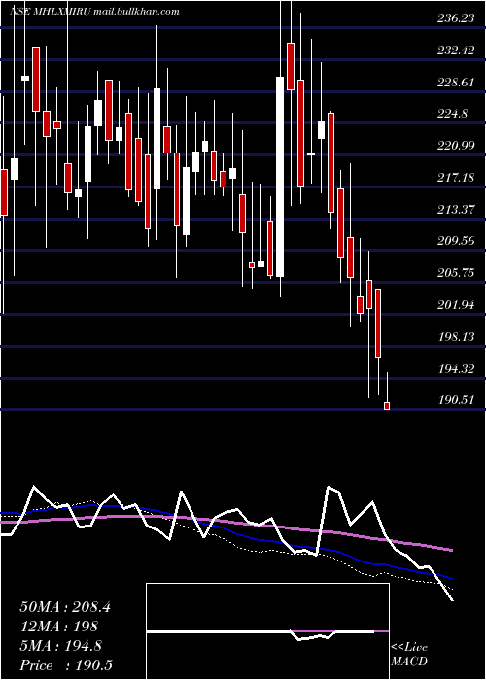Image resolution: width=486 pixels, height=680 pixels.
Task: Click the 209.56 price axis label
Action: point(456,242)
